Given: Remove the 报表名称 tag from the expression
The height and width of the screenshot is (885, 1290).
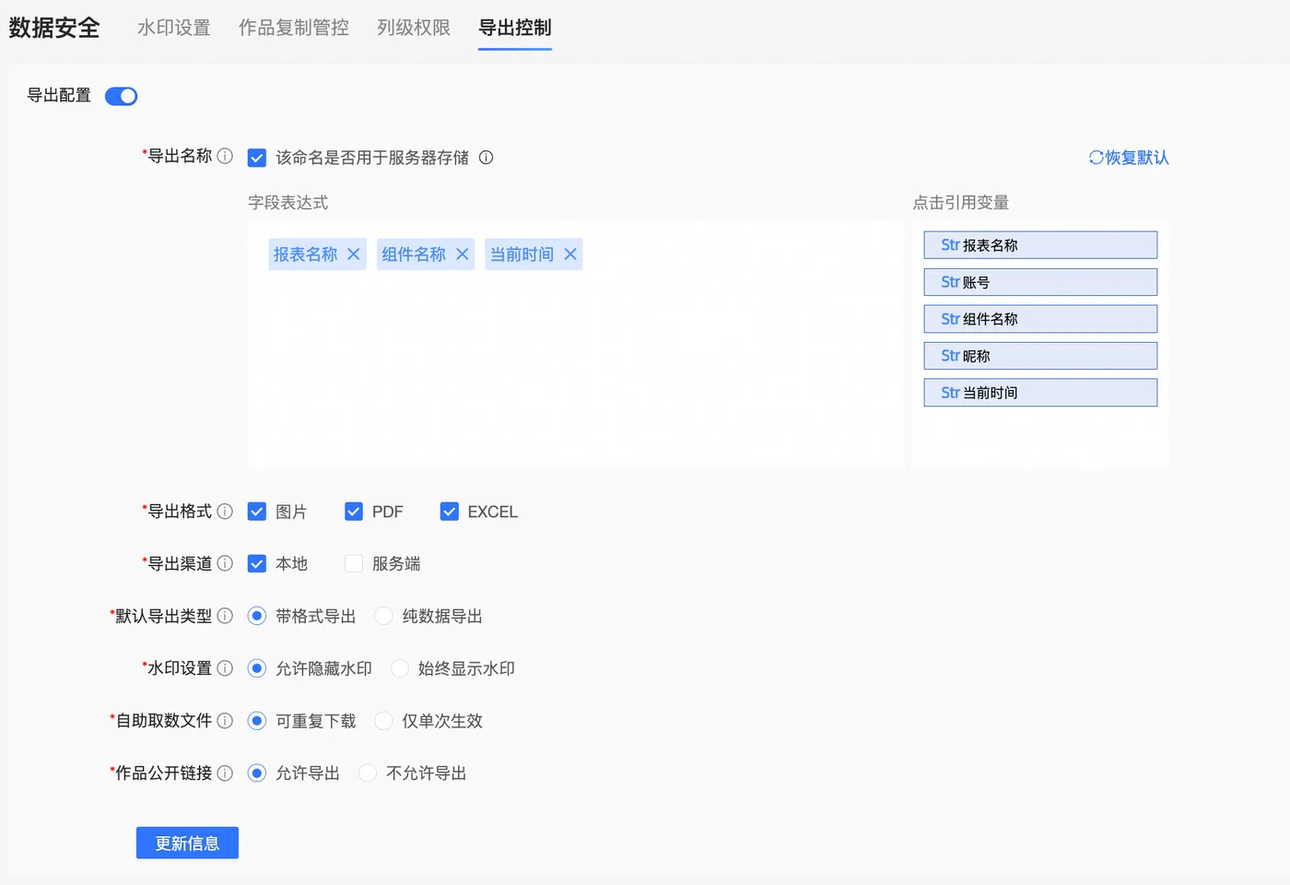Looking at the screenshot, I should (x=354, y=254).
